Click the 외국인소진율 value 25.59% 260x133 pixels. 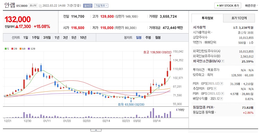point(248,61)
